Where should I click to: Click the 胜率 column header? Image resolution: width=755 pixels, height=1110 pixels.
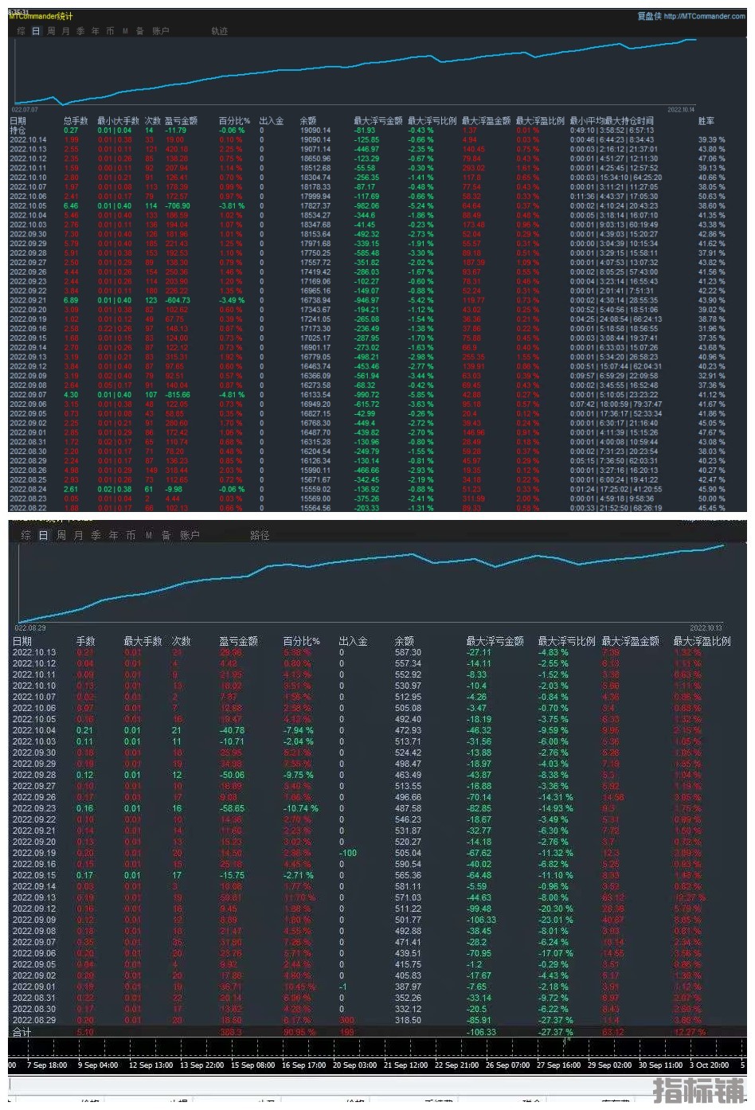(x=706, y=121)
